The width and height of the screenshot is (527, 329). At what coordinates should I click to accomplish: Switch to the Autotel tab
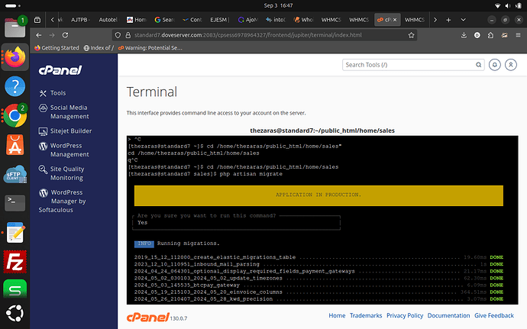click(108, 20)
